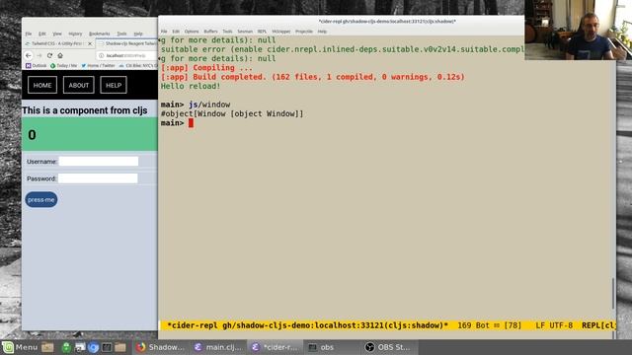The width and height of the screenshot is (632, 355).
Task: Open the Linux Mint Menu button
Action: [20, 347]
